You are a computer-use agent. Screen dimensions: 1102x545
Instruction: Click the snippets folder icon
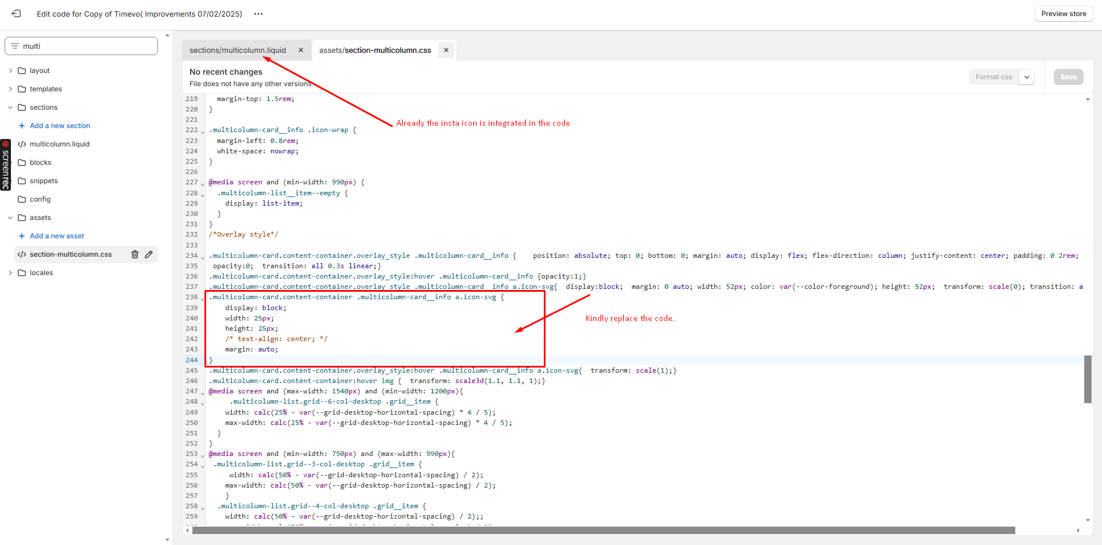point(22,181)
